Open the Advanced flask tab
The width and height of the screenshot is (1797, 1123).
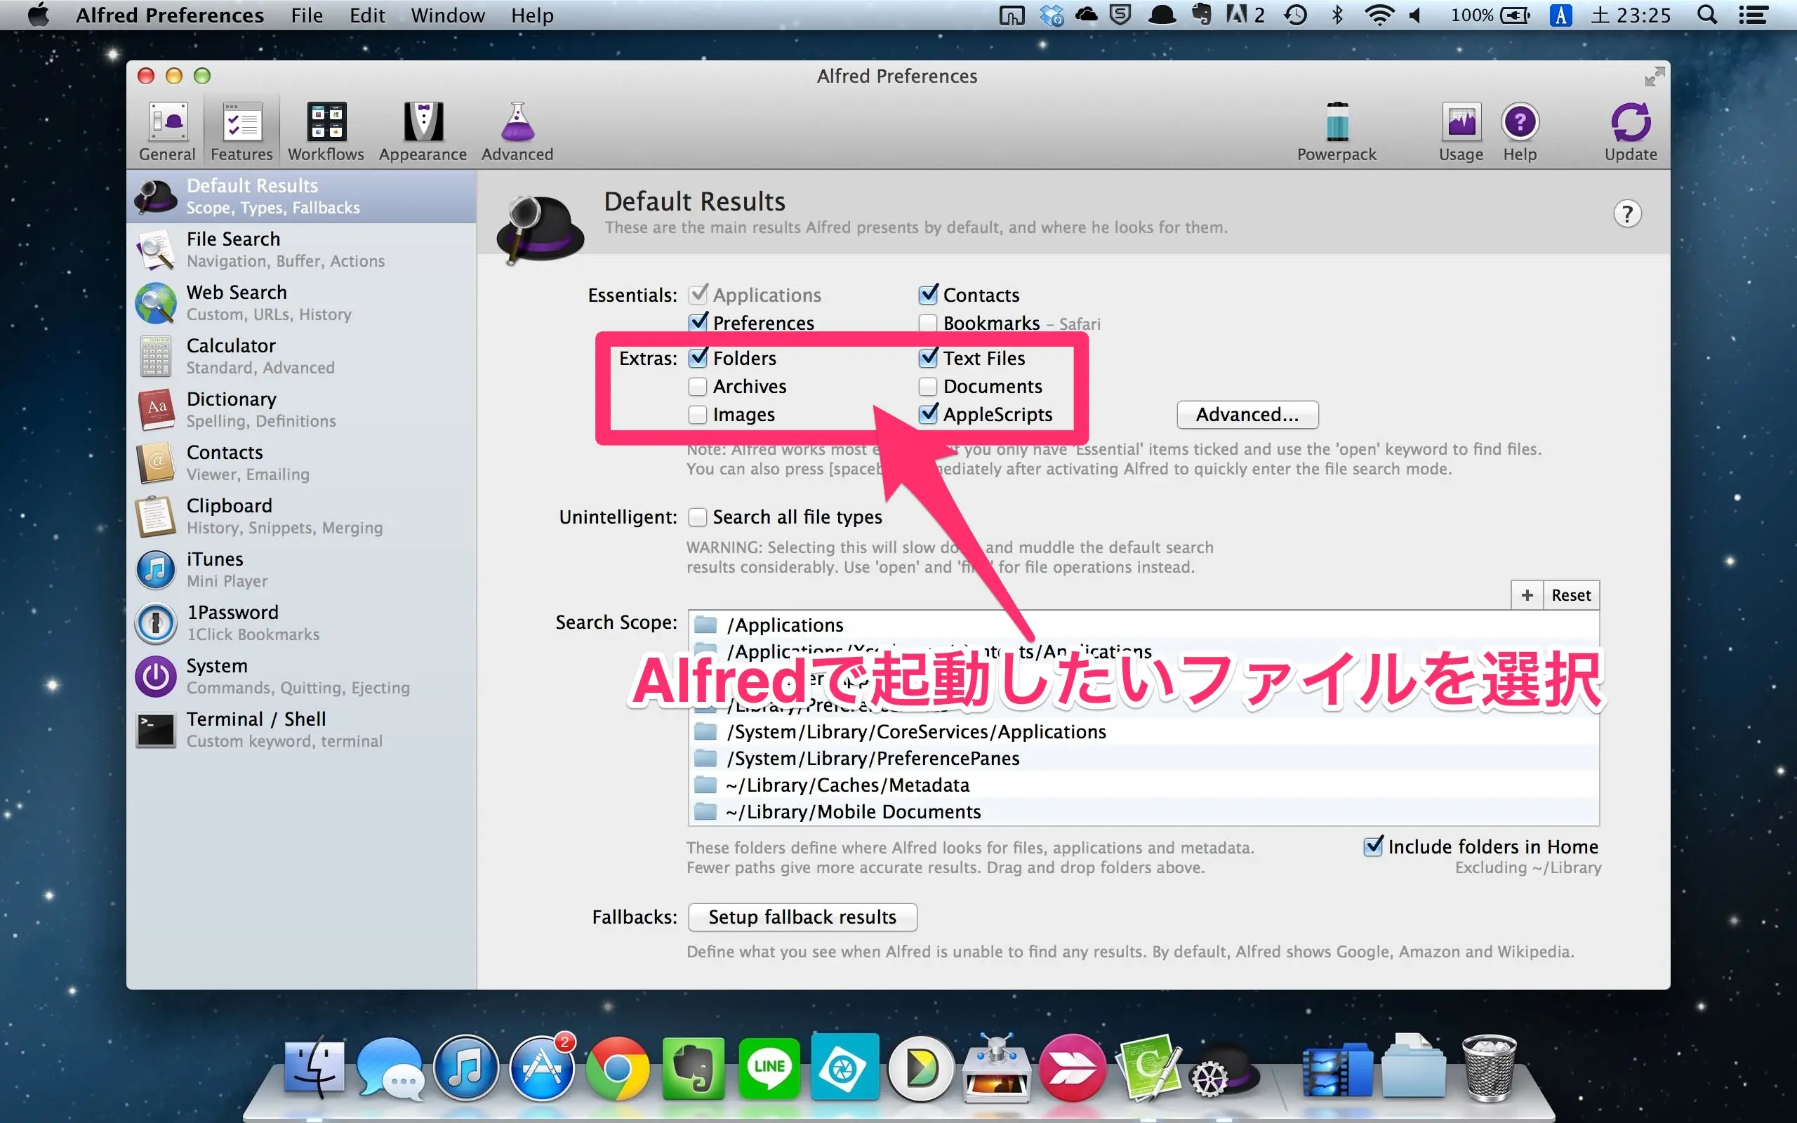517,132
